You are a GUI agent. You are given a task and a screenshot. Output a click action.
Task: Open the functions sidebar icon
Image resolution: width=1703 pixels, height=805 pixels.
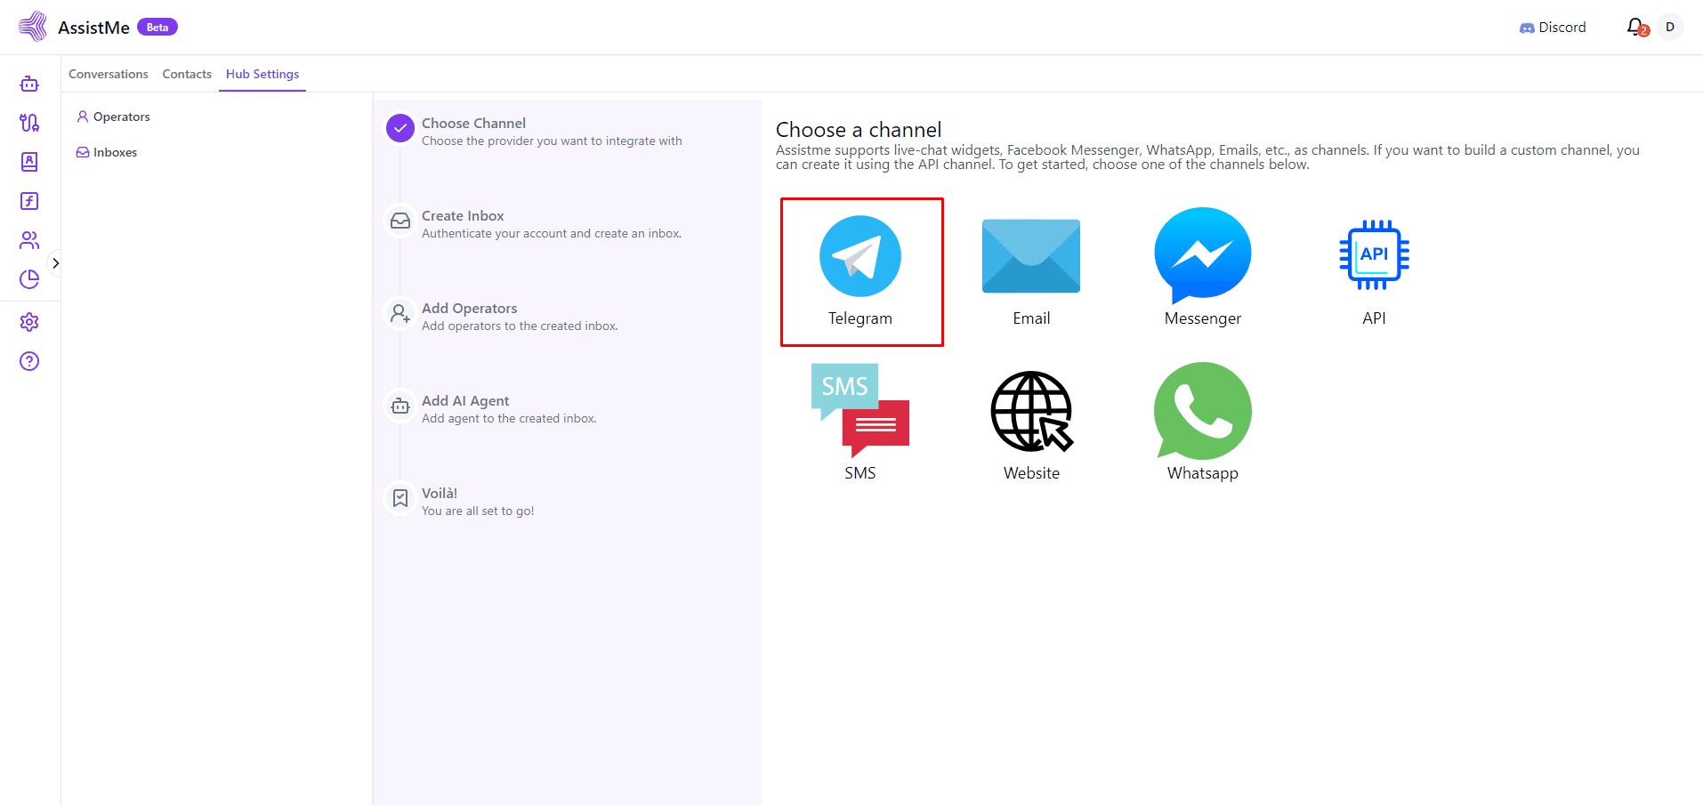point(29,201)
